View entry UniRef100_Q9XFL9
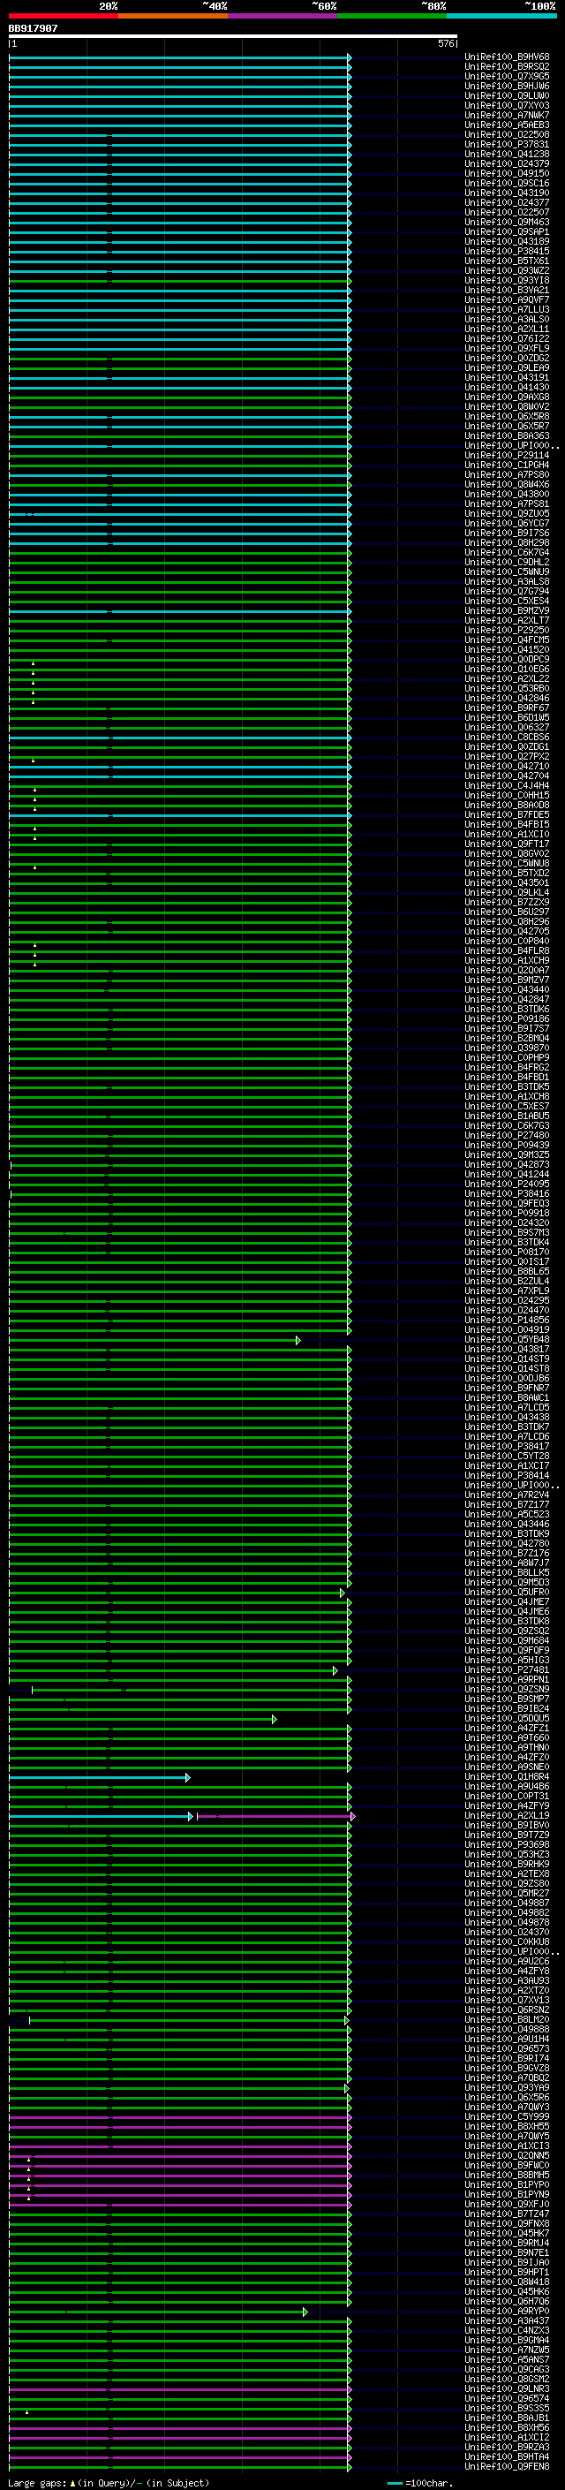Viewport: 565px width, 2490px height. point(506,348)
